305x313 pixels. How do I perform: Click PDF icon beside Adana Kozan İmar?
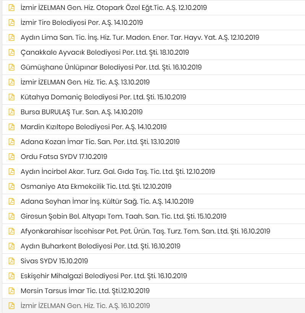(11, 142)
